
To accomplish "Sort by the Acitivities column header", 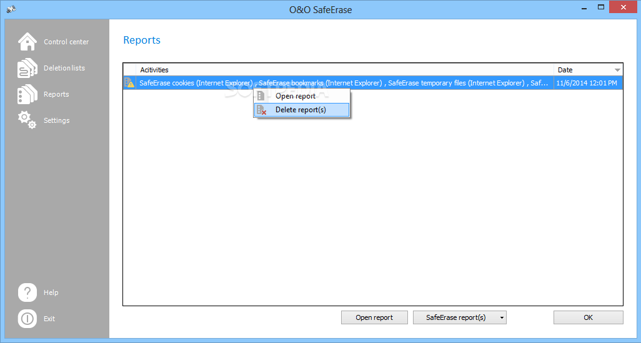I will (x=345, y=70).
